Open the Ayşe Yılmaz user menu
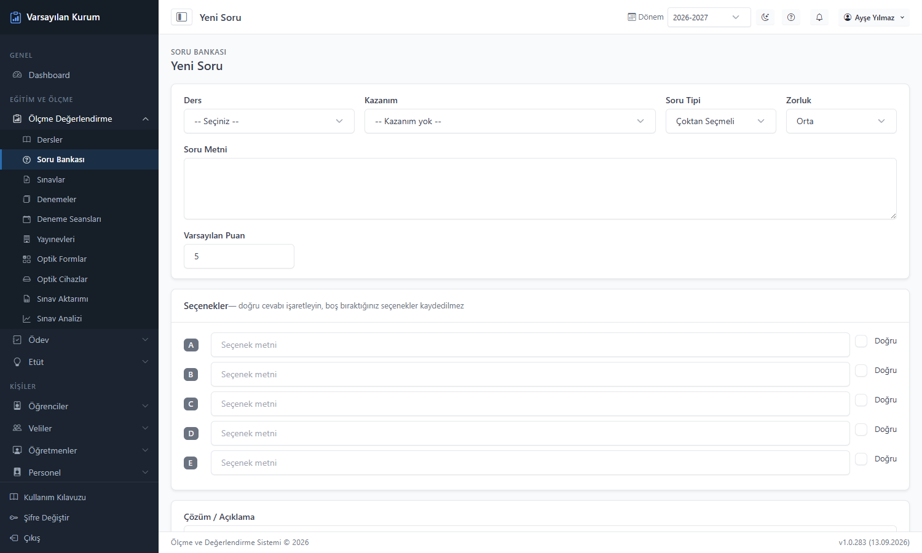Image resolution: width=922 pixels, height=553 pixels. point(874,17)
